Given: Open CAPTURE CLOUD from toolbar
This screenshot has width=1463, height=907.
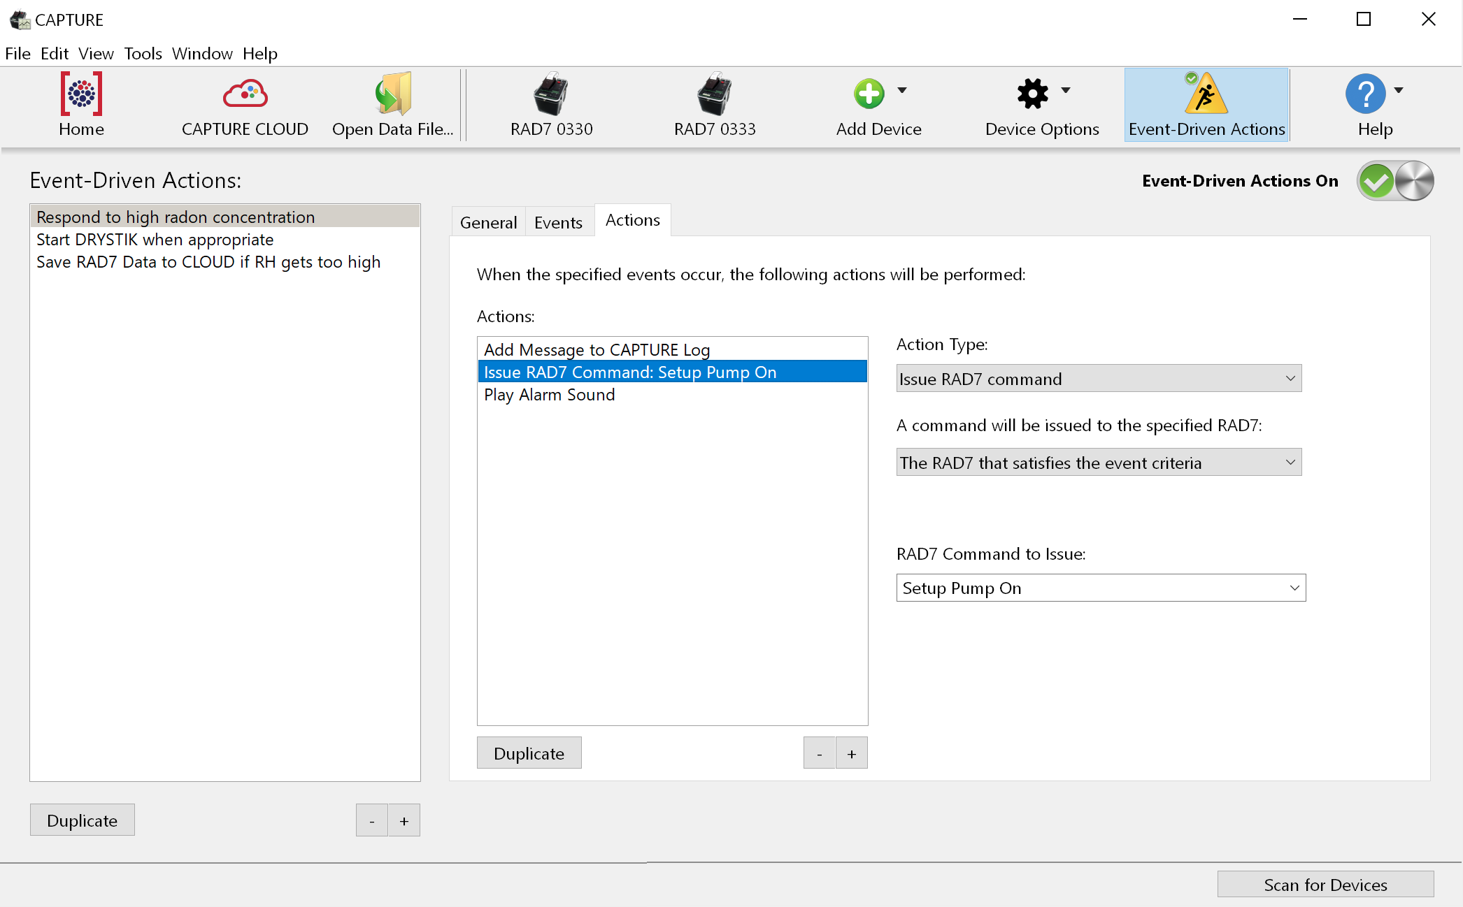Looking at the screenshot, I should [245, 94].
